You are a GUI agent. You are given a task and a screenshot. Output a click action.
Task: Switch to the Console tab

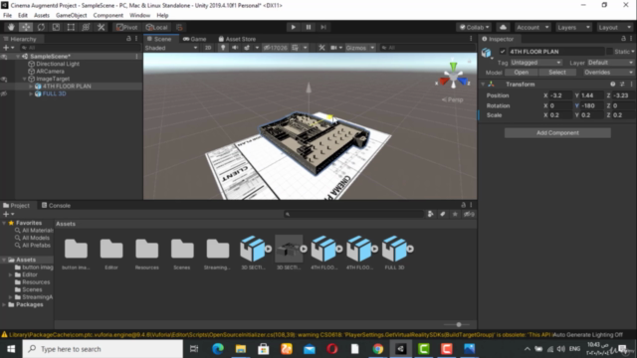pyautogui.click(x=56, y=206)
